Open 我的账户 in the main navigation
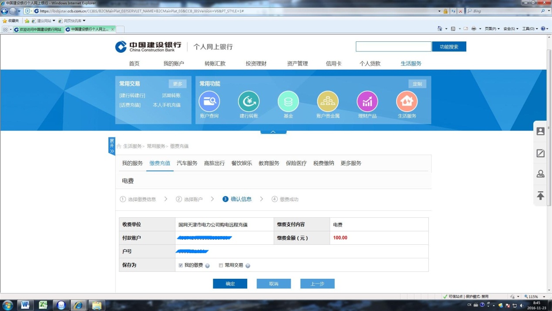 pyautogui.click(x=174, y=64)
